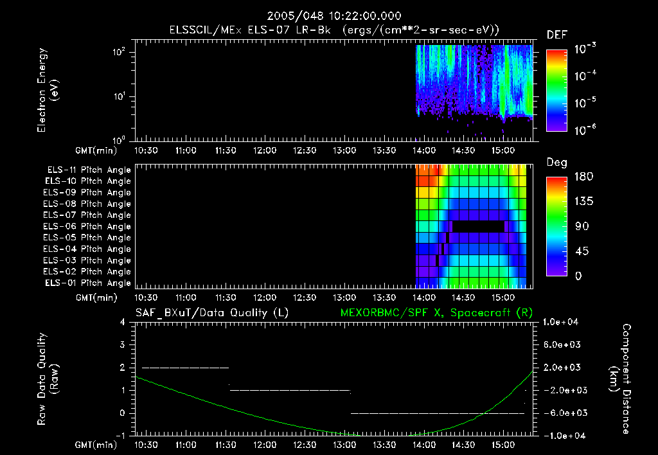The image size is (658, 455).
Task: Click the Deg pitch angle color bar
Action: click(557, 226)
